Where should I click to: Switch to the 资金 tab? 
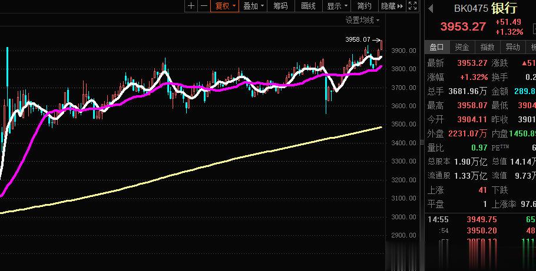pos(462,47)
